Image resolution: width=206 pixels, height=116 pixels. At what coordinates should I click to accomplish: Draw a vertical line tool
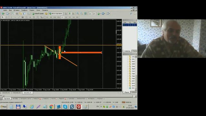pyautogui.click(x=11, y=17)
